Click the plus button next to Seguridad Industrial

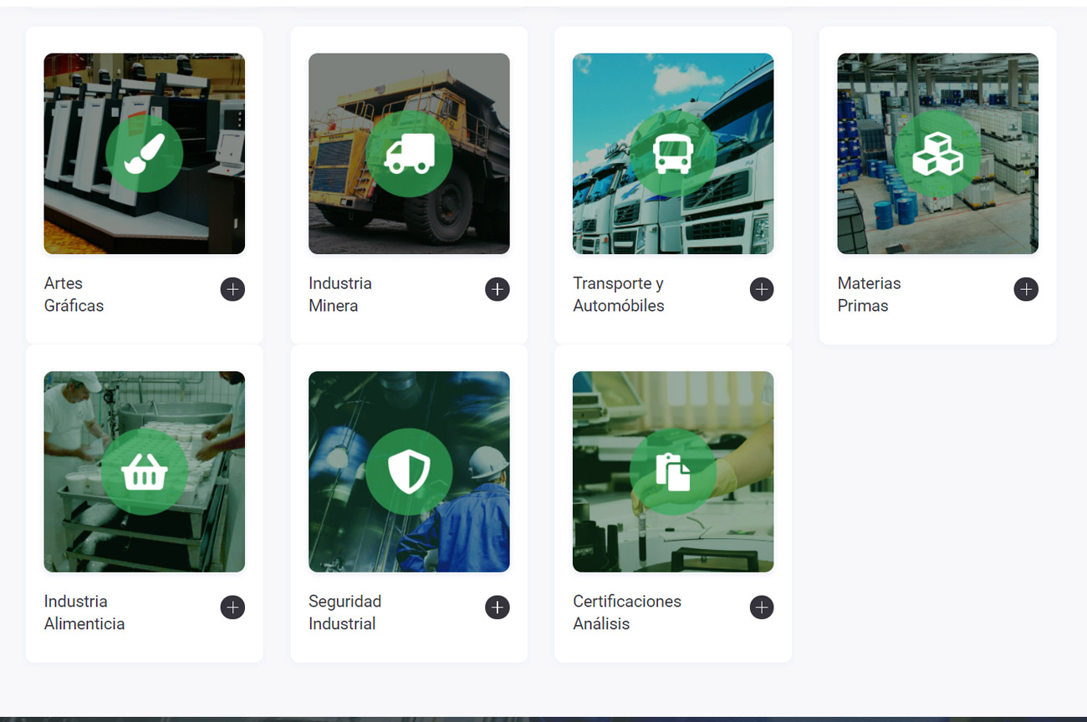[x=498, y=608]
